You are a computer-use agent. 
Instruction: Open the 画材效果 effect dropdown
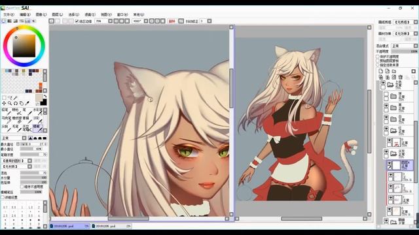tap(405, 33)
